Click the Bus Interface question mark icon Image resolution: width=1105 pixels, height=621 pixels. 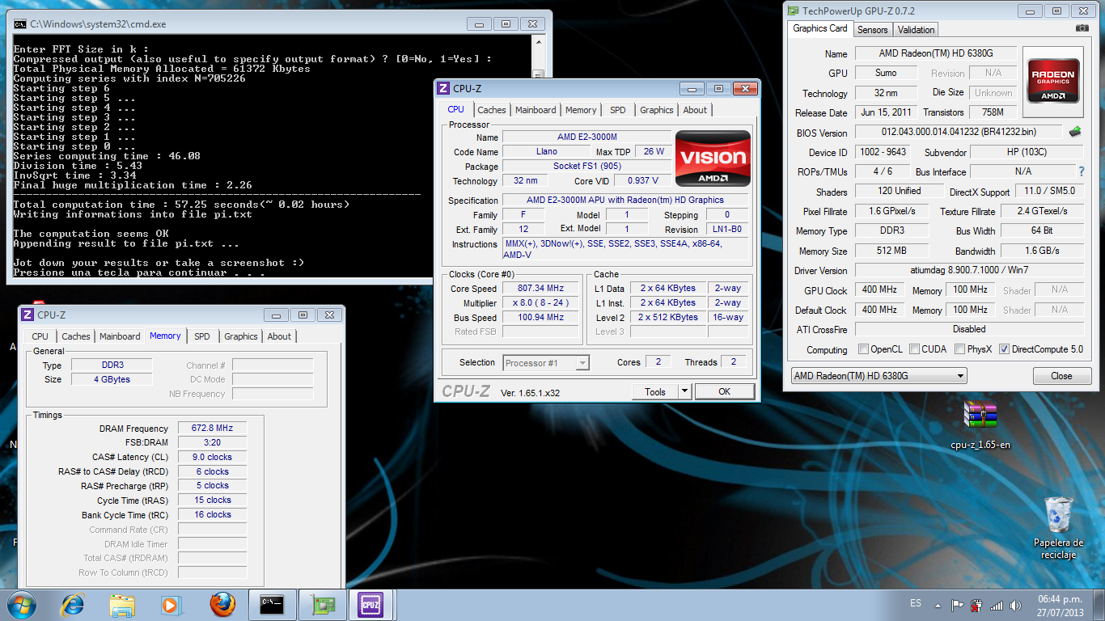pyautogui.click(x=1082, y=171)
